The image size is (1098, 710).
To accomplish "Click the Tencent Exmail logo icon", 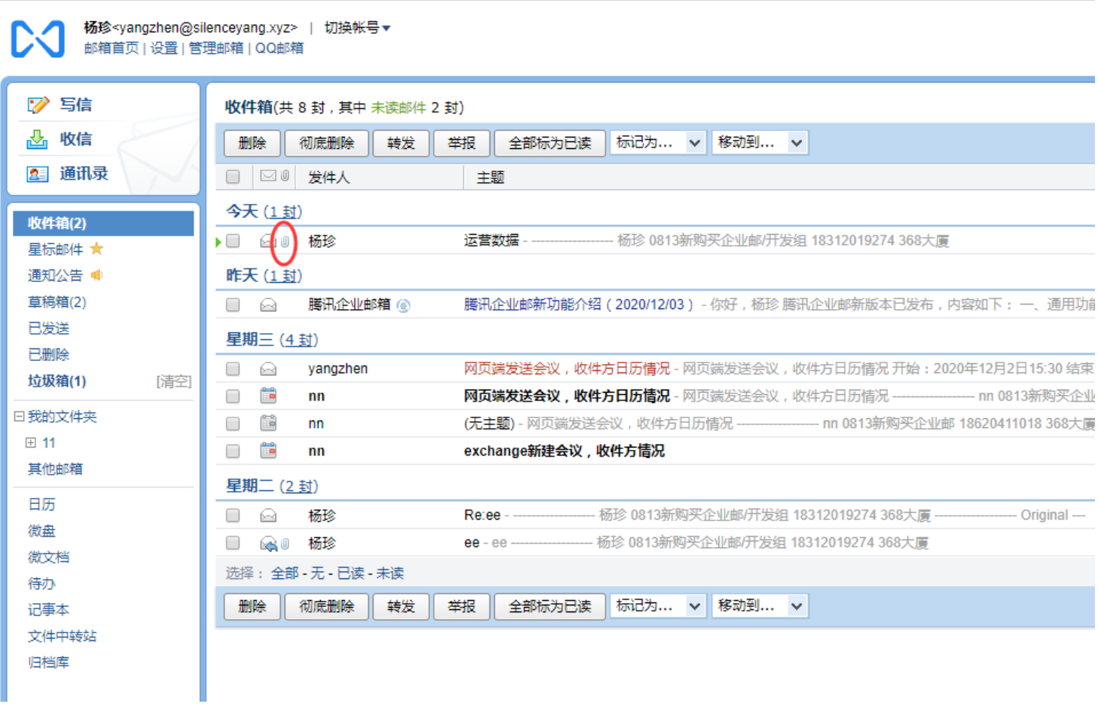I will pos(38,38).
